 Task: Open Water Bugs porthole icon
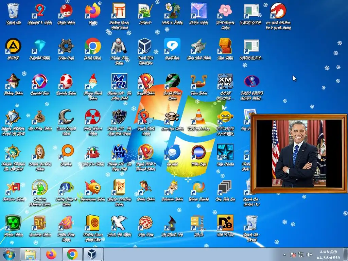click(198, 152)
